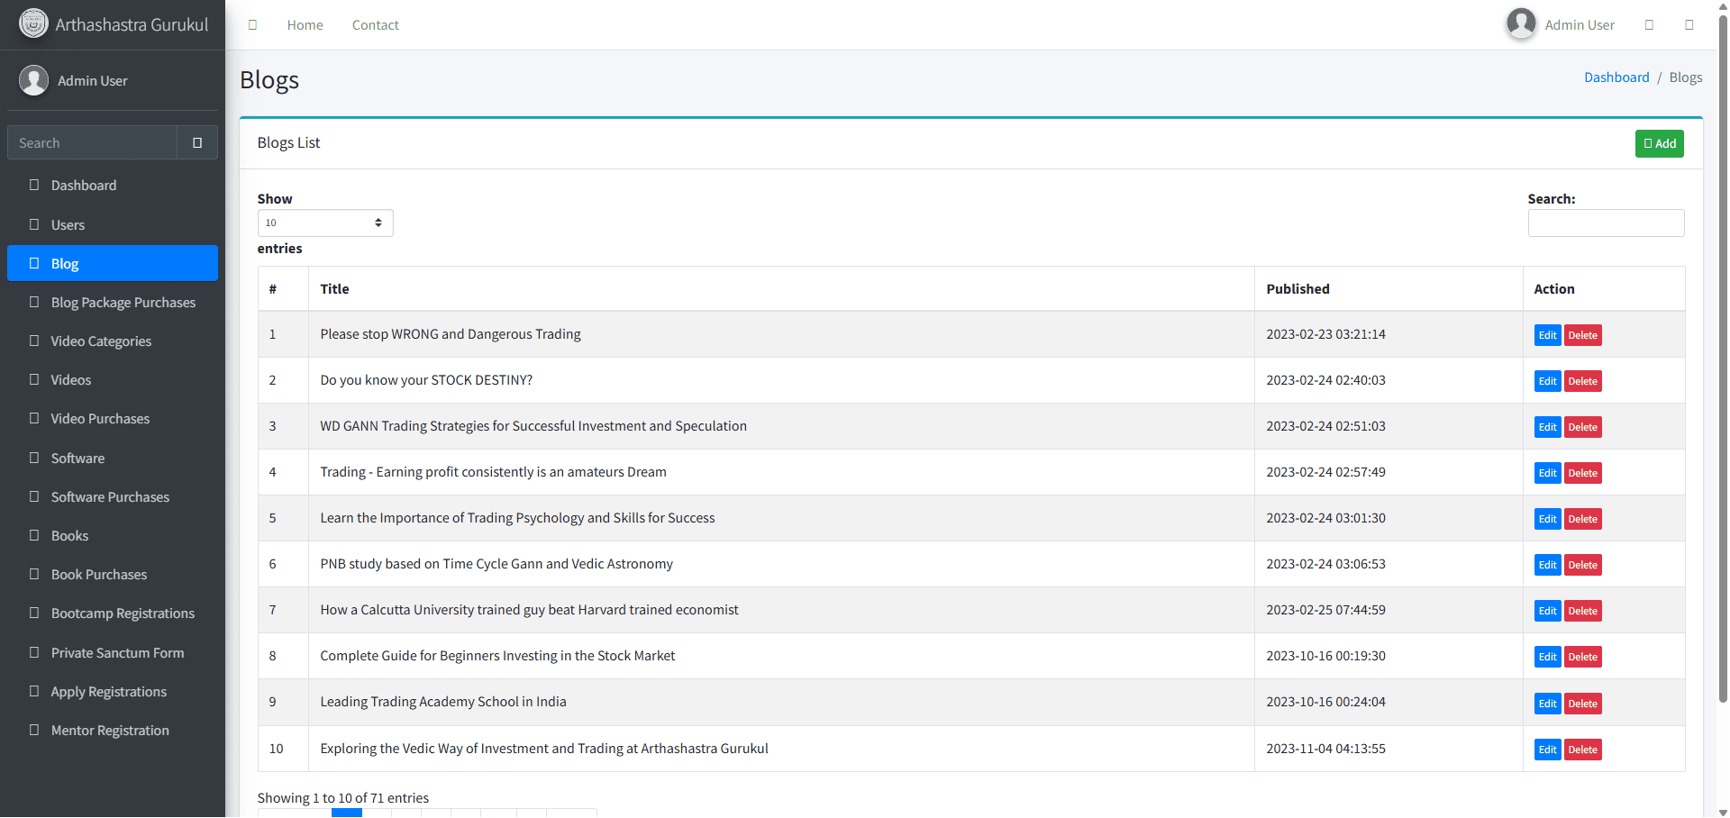Image resolution: width=1730 pixels, height=818 pixels.
Task: Open Software Purchases menu item
Action: (113, 496)
